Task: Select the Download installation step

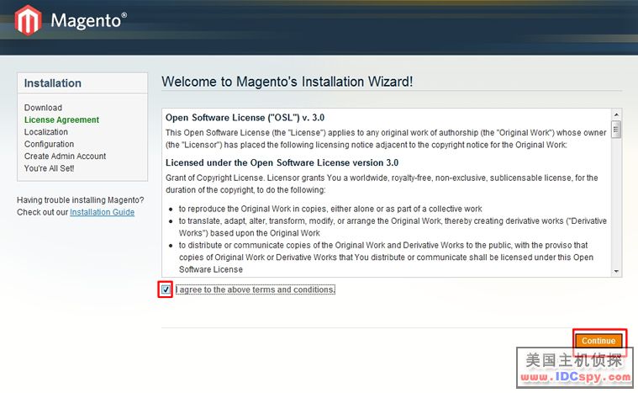Action: (x=43, y=108)
